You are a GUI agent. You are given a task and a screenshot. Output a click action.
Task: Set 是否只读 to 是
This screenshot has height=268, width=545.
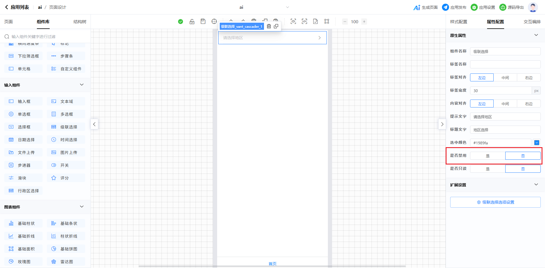point(488,169)
